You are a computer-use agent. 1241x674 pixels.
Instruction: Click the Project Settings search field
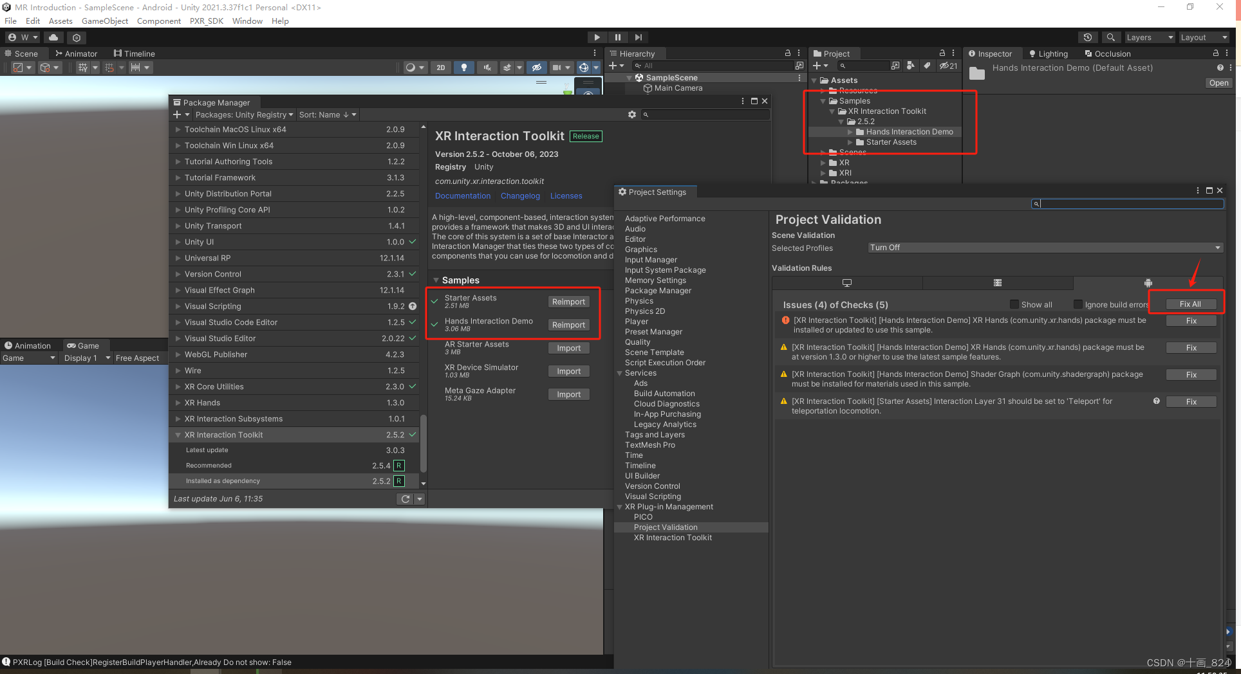[1127, 204]
